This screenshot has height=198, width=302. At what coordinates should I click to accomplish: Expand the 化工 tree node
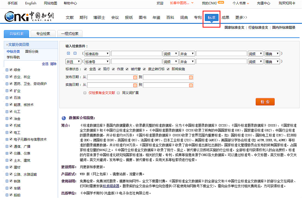(x=7, y=112)
